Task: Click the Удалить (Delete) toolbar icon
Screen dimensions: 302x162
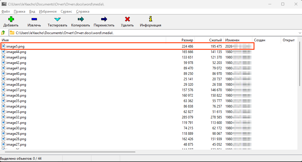Action: [127, 19]
